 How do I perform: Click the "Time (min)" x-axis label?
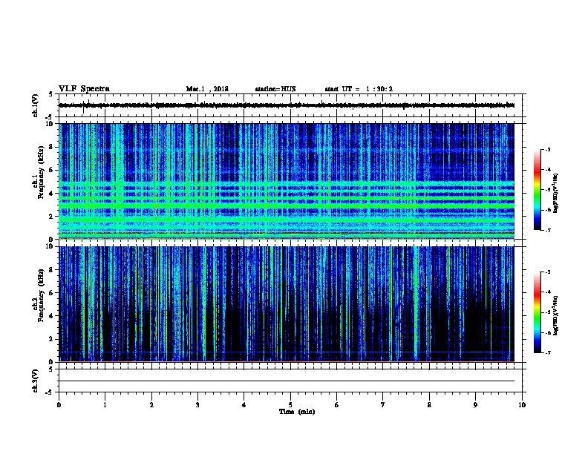[x=297, y=412]
